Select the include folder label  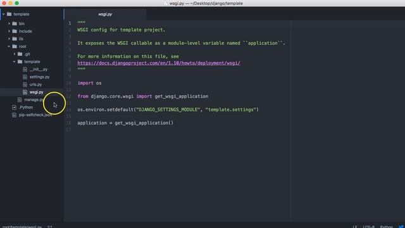pos(25,31)
